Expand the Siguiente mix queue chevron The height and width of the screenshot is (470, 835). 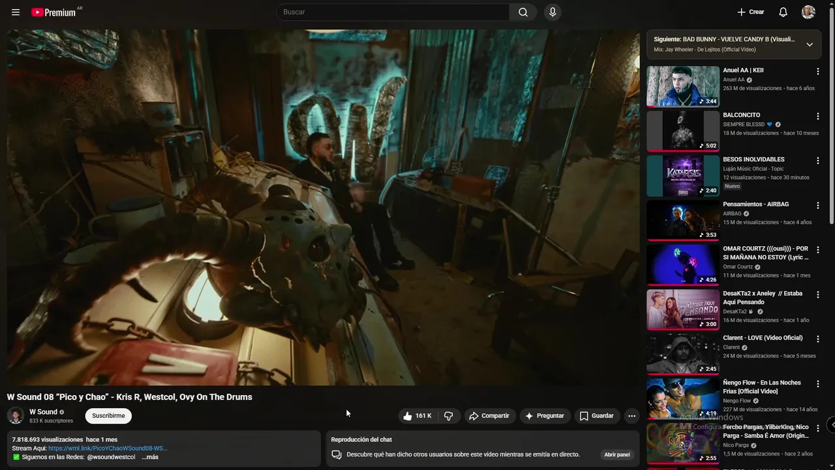pyautogui.click(x=810, y=44)
